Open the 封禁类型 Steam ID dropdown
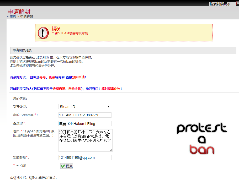This screenshot has height=180, width=239. tap(85, 107)
